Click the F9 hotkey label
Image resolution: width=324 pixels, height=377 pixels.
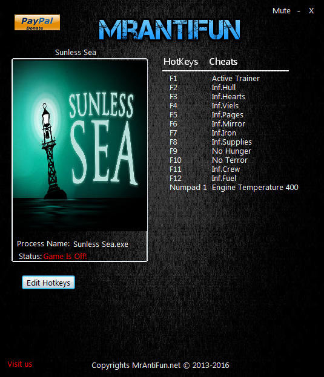[173, 151]
